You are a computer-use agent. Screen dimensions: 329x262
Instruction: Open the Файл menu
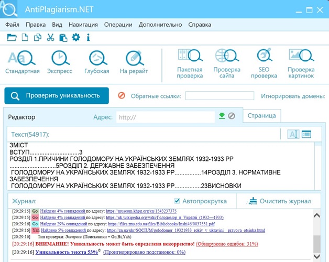click(12, 24)
